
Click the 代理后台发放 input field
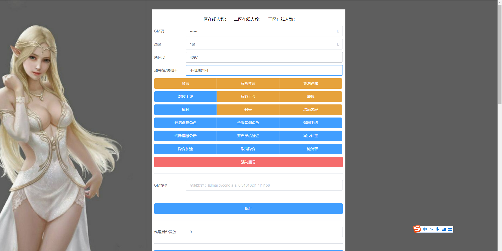point(264,232)
